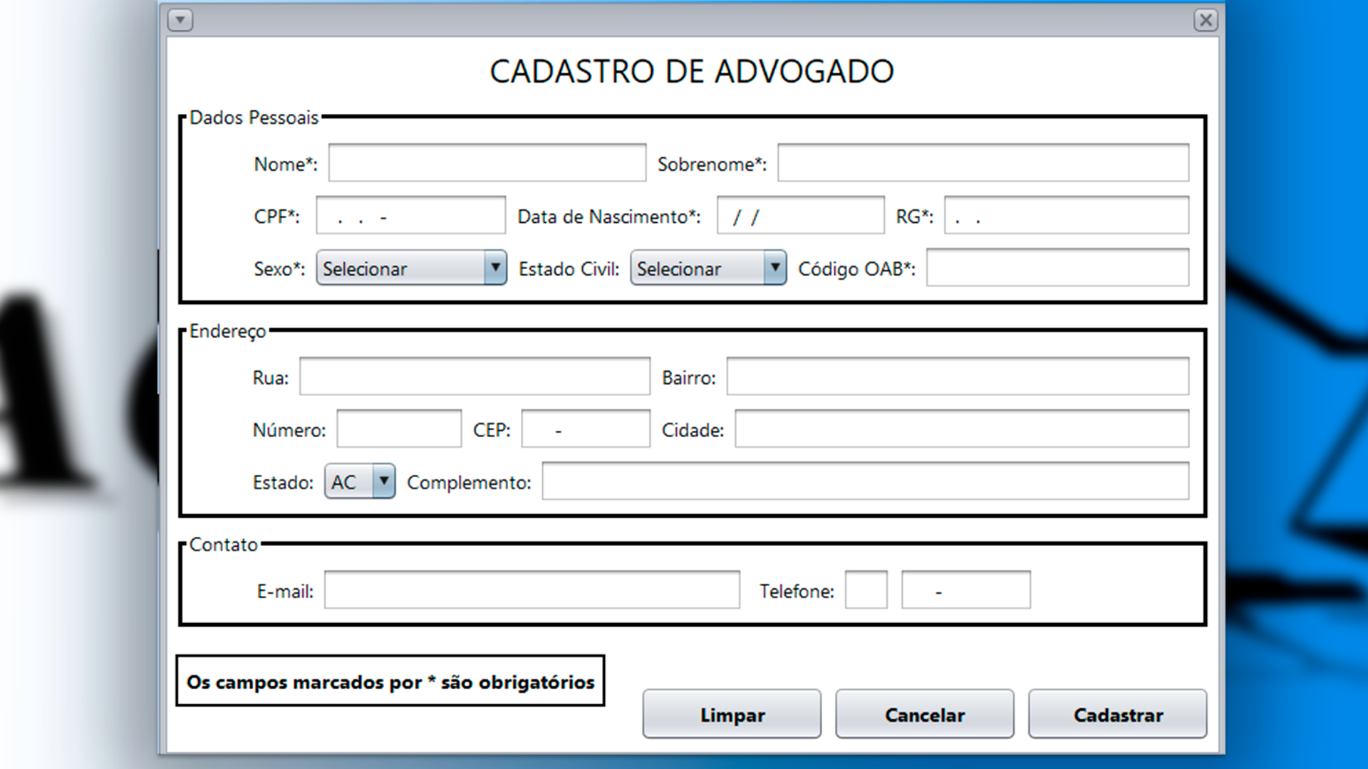
Task: Click the Sexo dropdown arrow button
Action: (495, 268)
